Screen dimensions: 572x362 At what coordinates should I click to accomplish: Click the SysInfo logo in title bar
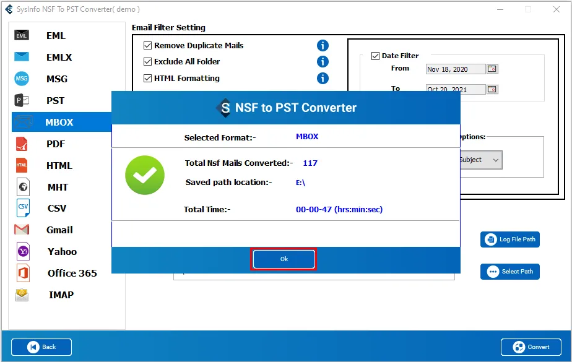9,9
